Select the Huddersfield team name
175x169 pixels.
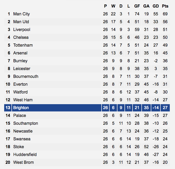point(25,155)
